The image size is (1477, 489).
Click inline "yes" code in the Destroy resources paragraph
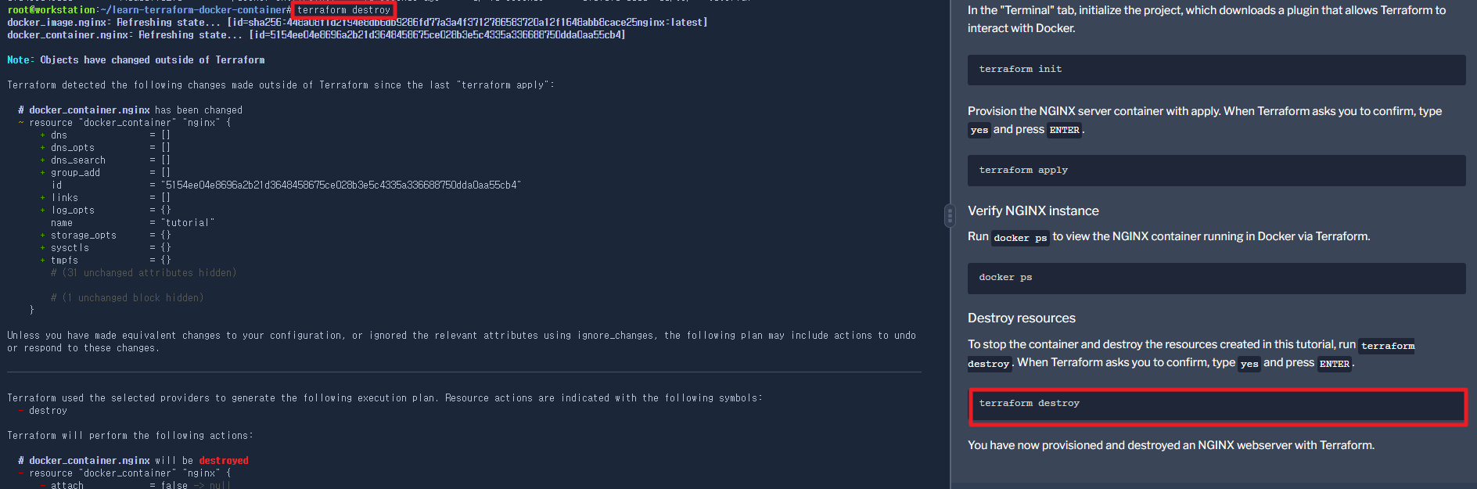(1249, 364)
